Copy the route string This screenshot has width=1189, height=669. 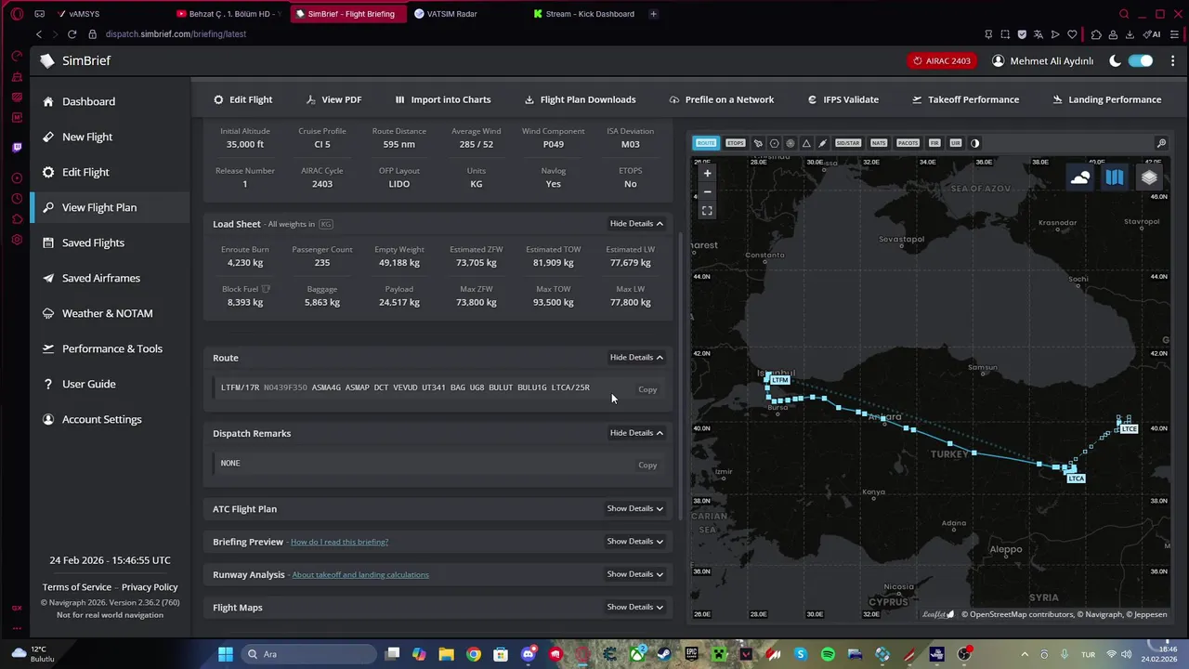647,390
